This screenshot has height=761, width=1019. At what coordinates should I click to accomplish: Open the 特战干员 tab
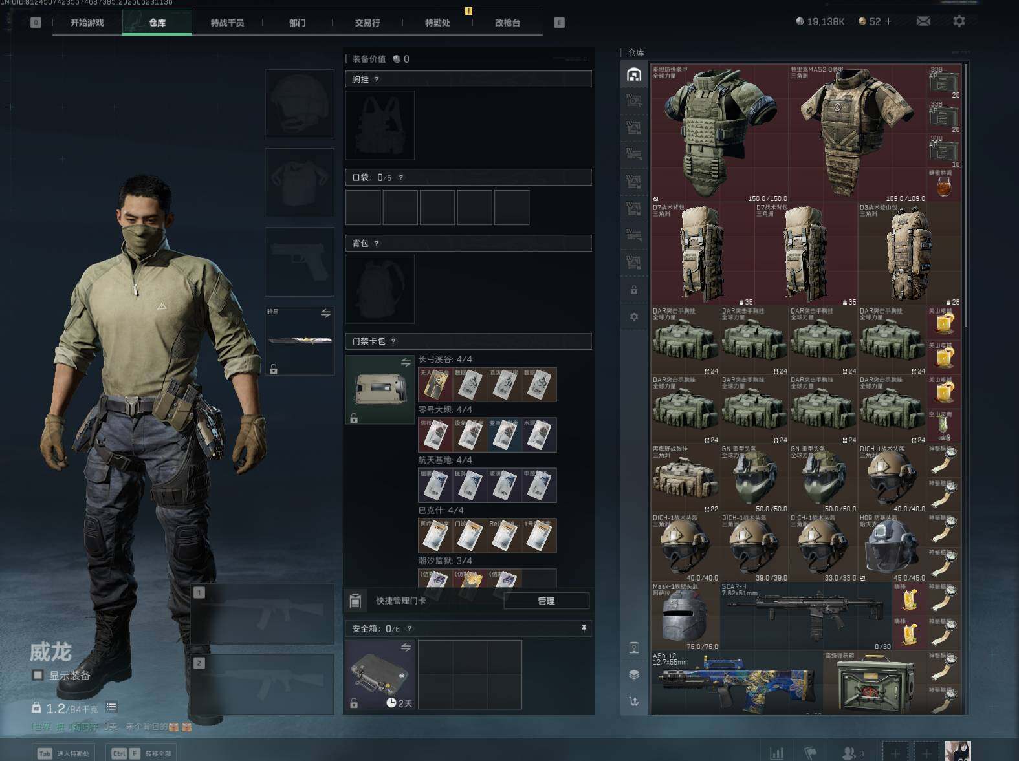(x=227, y=23)
